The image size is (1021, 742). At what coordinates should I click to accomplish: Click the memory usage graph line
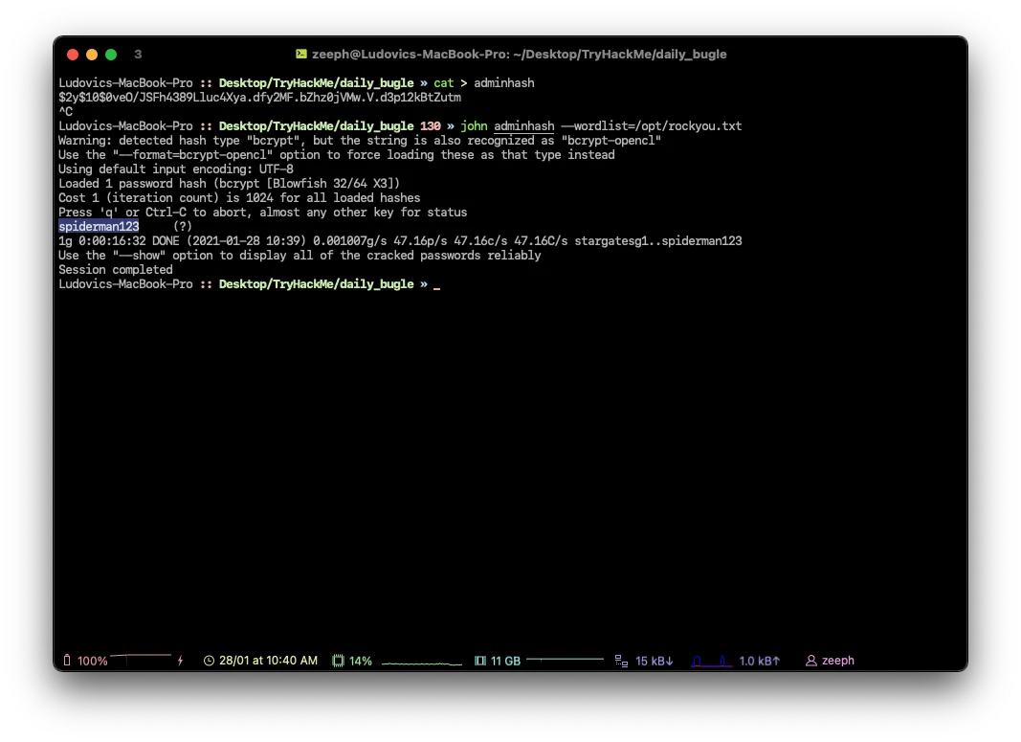(x=565, y=660)
